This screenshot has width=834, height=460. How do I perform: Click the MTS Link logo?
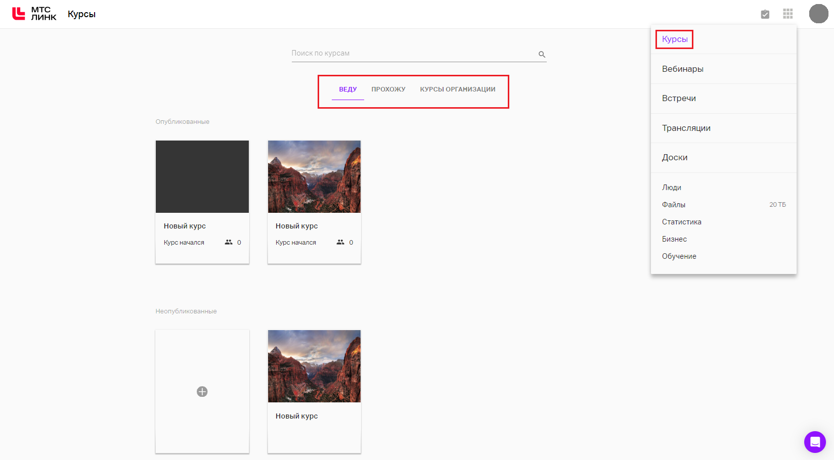[34, 14]
